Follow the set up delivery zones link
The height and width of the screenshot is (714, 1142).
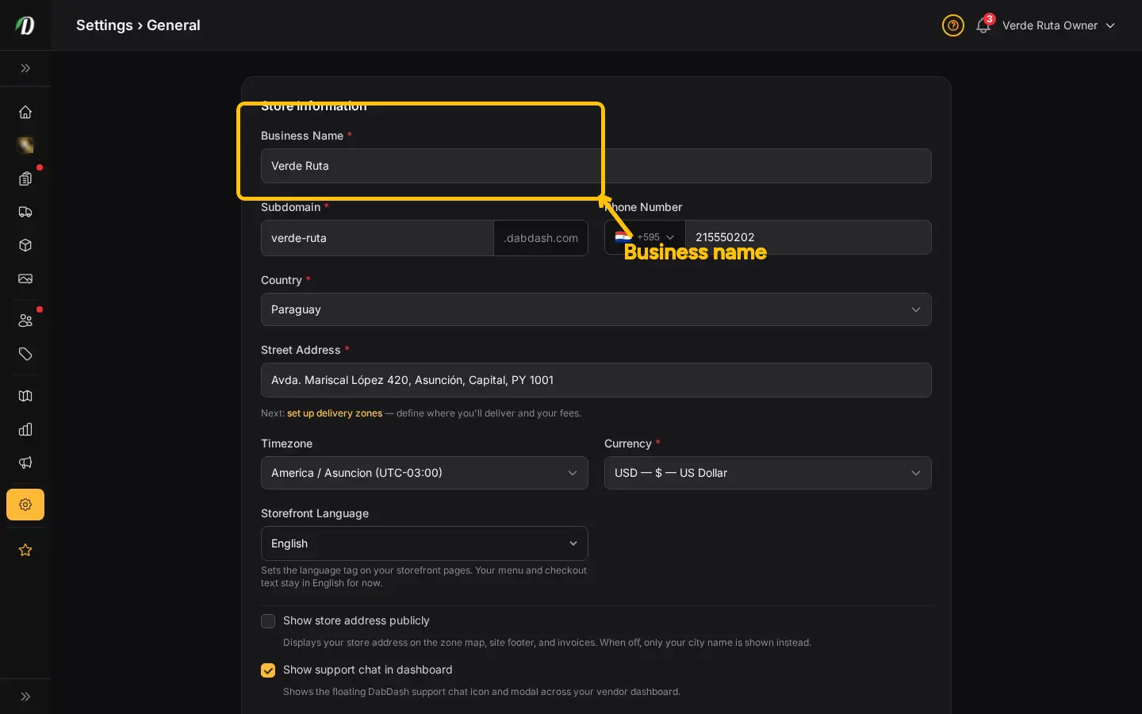click(x=335, y=413)
